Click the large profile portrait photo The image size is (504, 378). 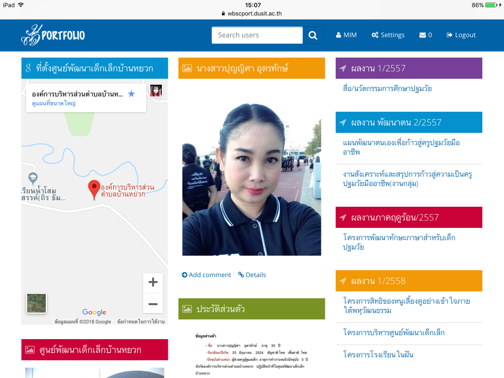click(x=252, y=179)
